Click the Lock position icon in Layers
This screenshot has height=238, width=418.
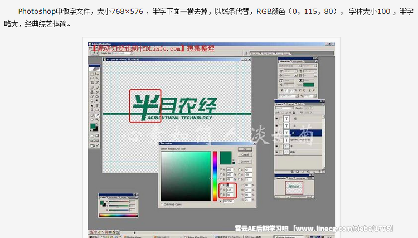pyautogui.click(x=290, y=113)
